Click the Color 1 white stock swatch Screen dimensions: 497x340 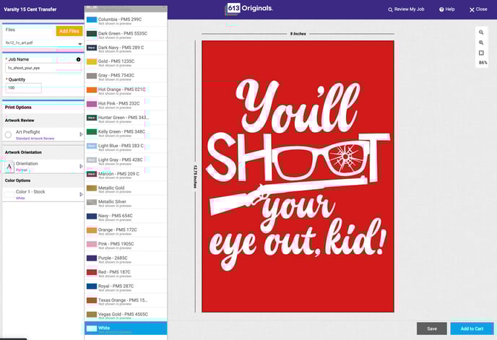coord(9,194)
